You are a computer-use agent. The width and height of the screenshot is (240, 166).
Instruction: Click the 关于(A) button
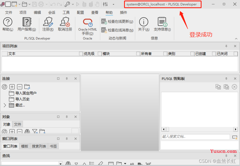click(144, 24)
